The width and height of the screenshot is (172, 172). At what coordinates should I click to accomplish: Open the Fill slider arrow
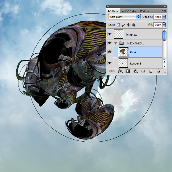coord(164,25)
